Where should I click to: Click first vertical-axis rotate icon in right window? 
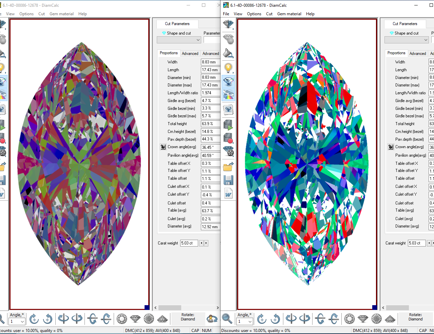pos(291,319)
